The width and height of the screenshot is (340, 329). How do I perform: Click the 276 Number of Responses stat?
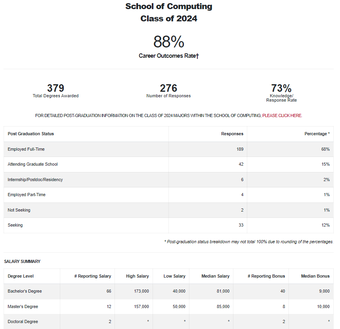(168, 91)
